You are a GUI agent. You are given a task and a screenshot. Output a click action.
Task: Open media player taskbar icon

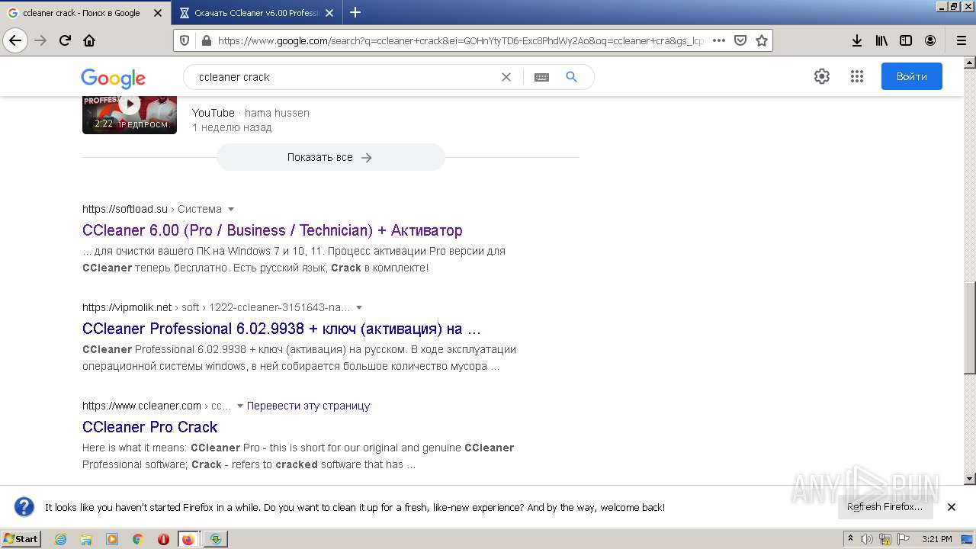coord(112,539)
